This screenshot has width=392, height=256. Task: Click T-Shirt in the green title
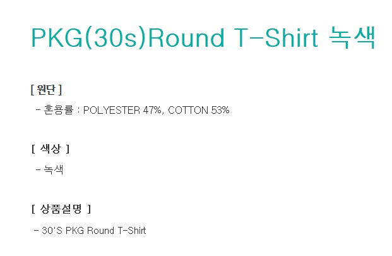[276, 38]
